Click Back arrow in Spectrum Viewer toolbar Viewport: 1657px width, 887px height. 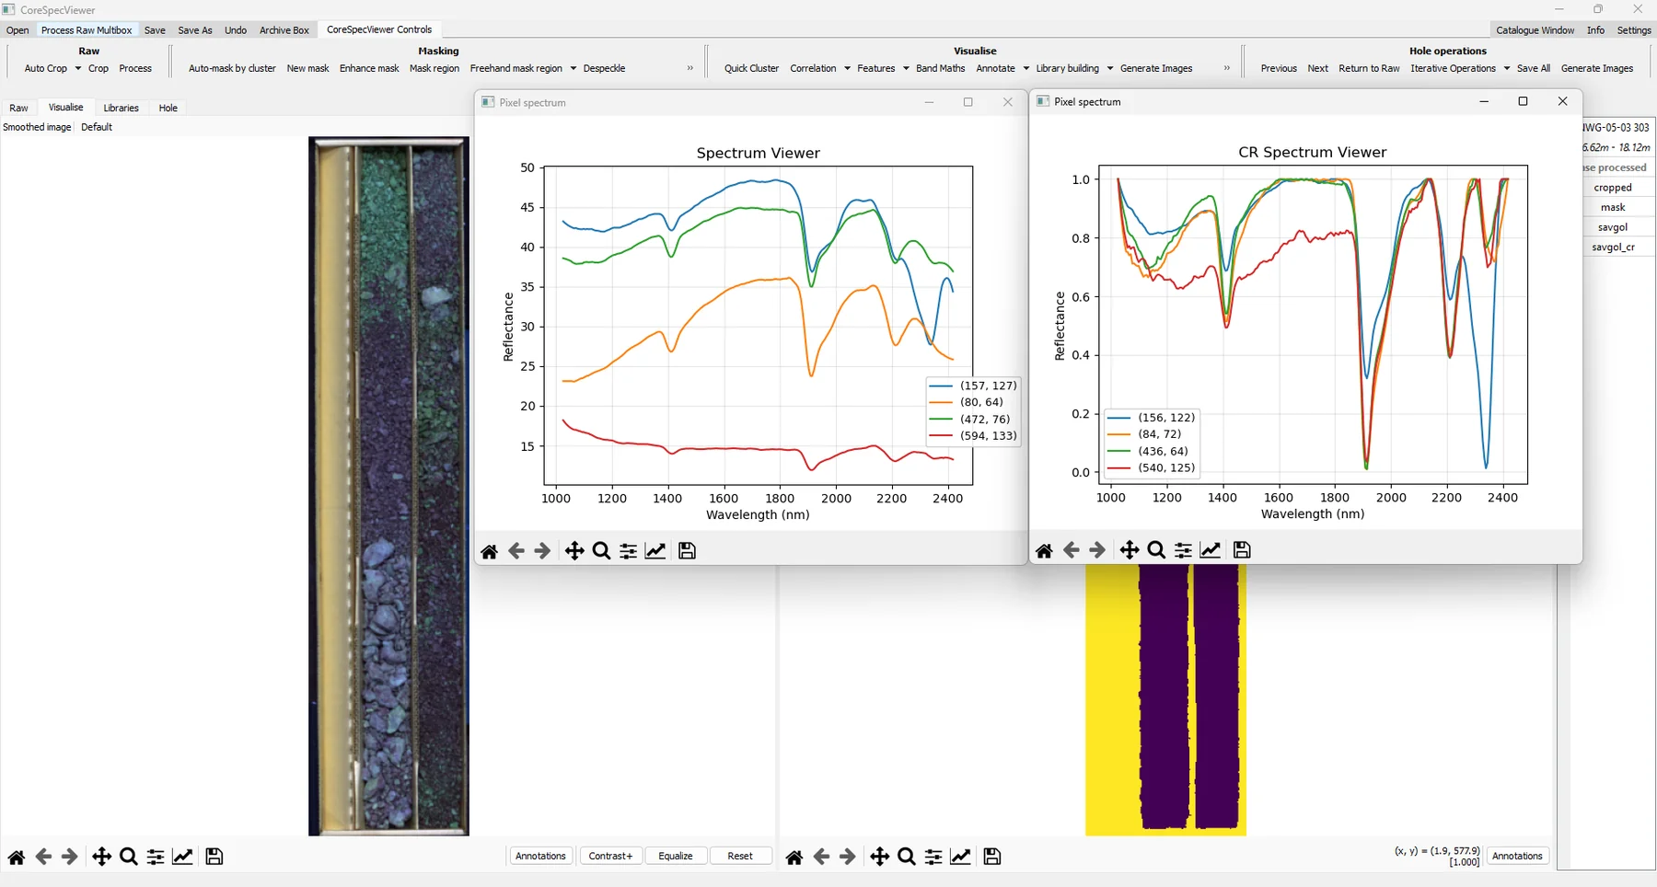click(516, 551)
